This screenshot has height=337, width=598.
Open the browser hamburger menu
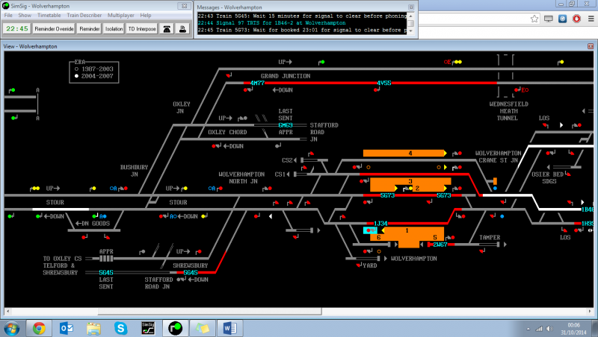(x=591, y=19)
